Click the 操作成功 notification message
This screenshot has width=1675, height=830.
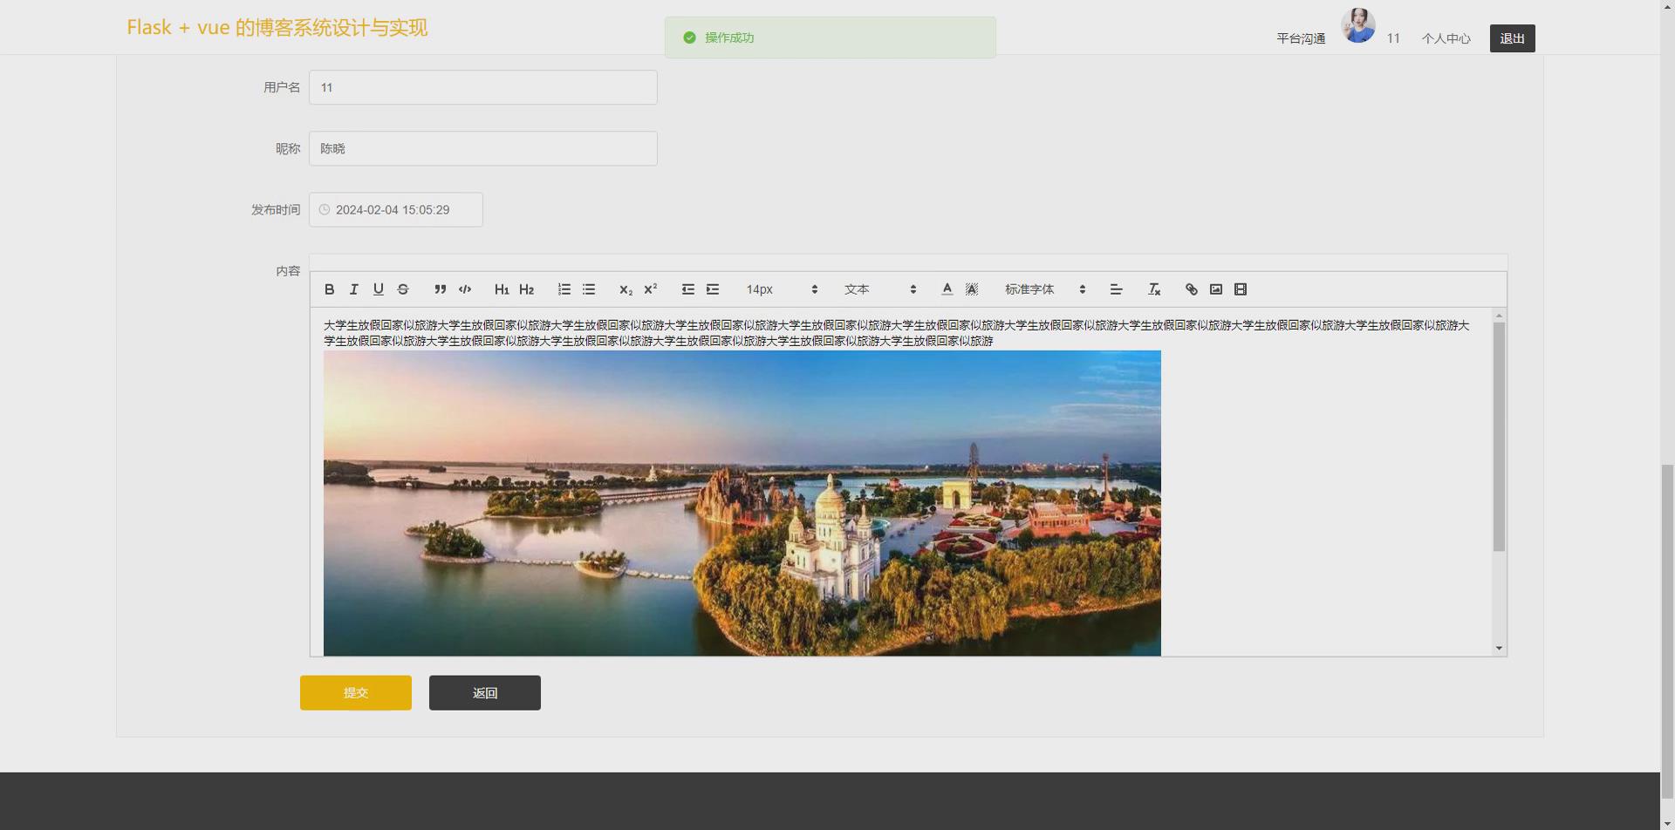pyautogui.click(x=830, y=37)
